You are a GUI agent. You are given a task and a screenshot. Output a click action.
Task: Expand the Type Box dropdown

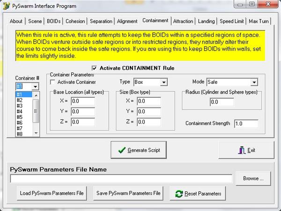pyautogui.click(x=164, y=82)
